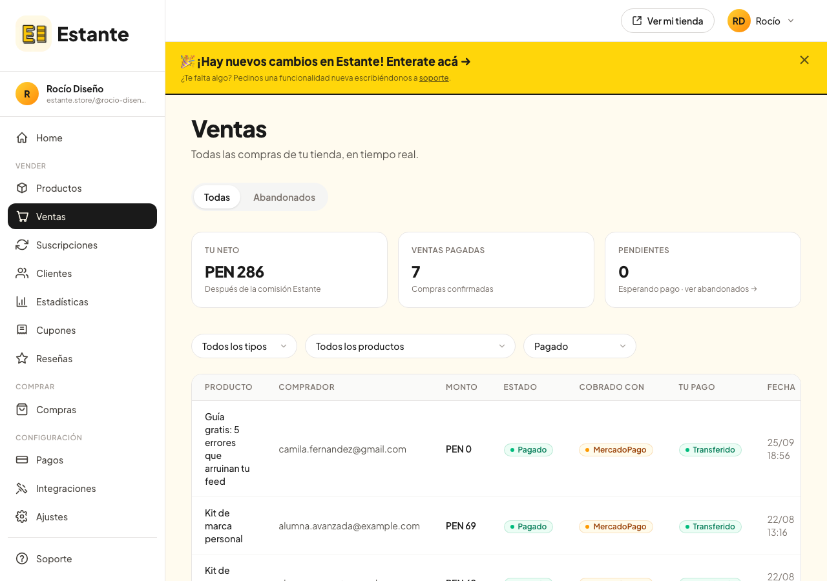Click the COBRADO CON column header

612,387
